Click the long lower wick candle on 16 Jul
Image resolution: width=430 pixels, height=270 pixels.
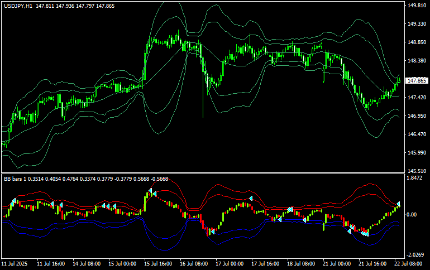[203, 86]
